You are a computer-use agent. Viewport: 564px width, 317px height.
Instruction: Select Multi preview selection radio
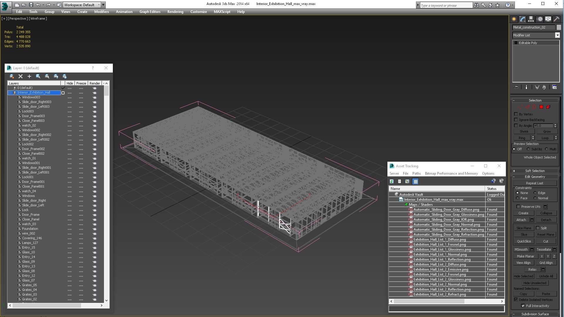pos(547,149)
